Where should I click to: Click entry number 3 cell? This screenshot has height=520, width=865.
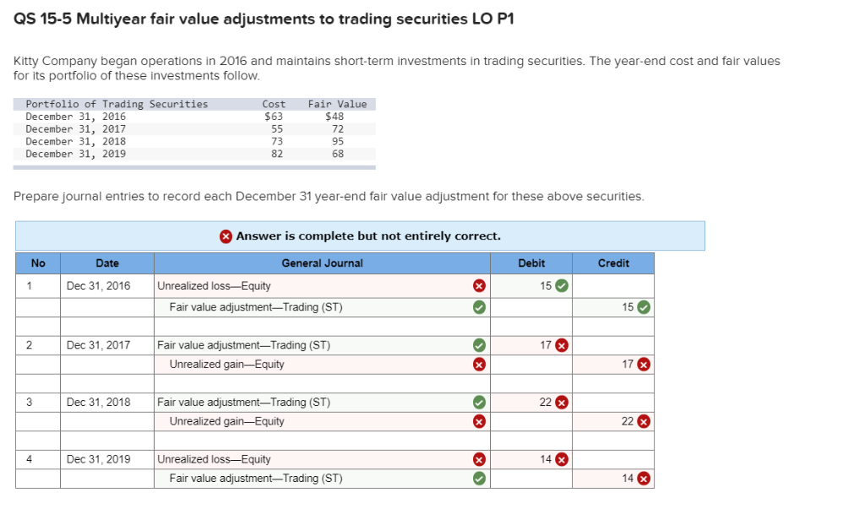tap(38, 403)
